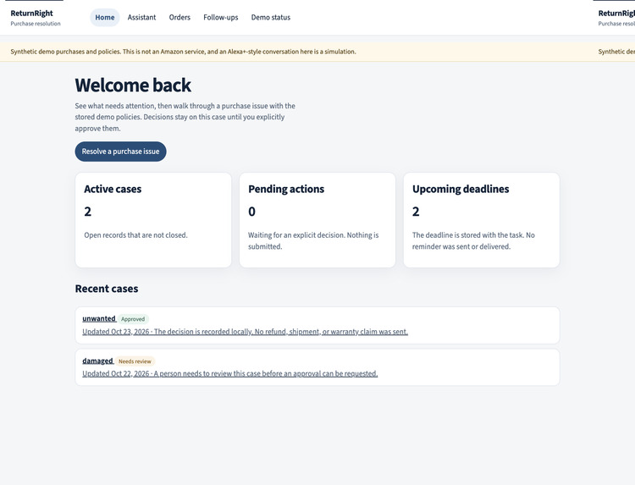This screenshot has width=635, height=485.
Task: Click "Waiting for an explicit decision" text
Action: point(296,235)
